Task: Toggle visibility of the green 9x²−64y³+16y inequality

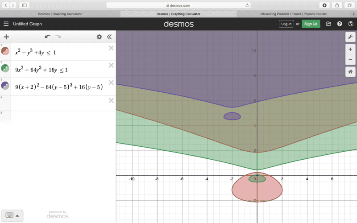Action: point(5,68)
